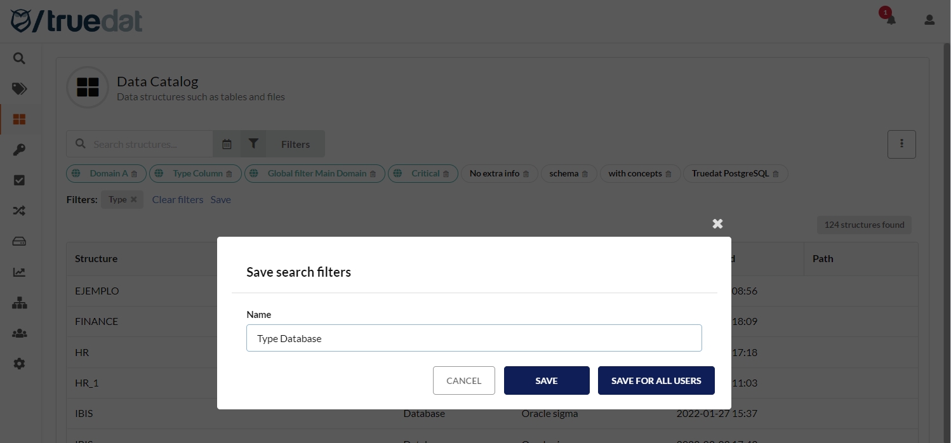Click the Clear filters link
Viewport: 951px width, 443px height.
tap(178, 199)
